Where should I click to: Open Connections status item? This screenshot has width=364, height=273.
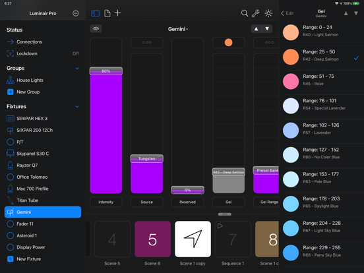[x=43, y=42]
